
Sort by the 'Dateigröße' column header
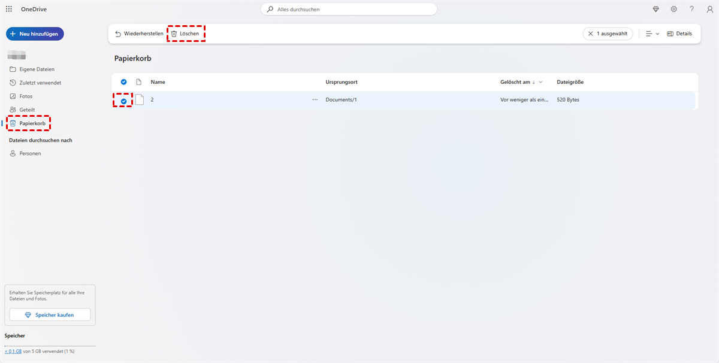[x=570, y=82]
